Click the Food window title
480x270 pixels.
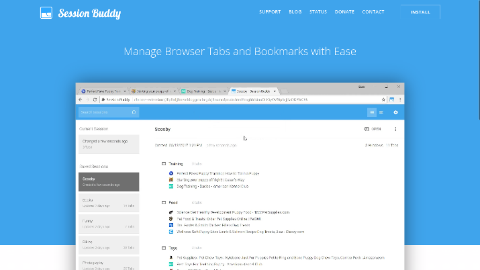coord(173,203)
